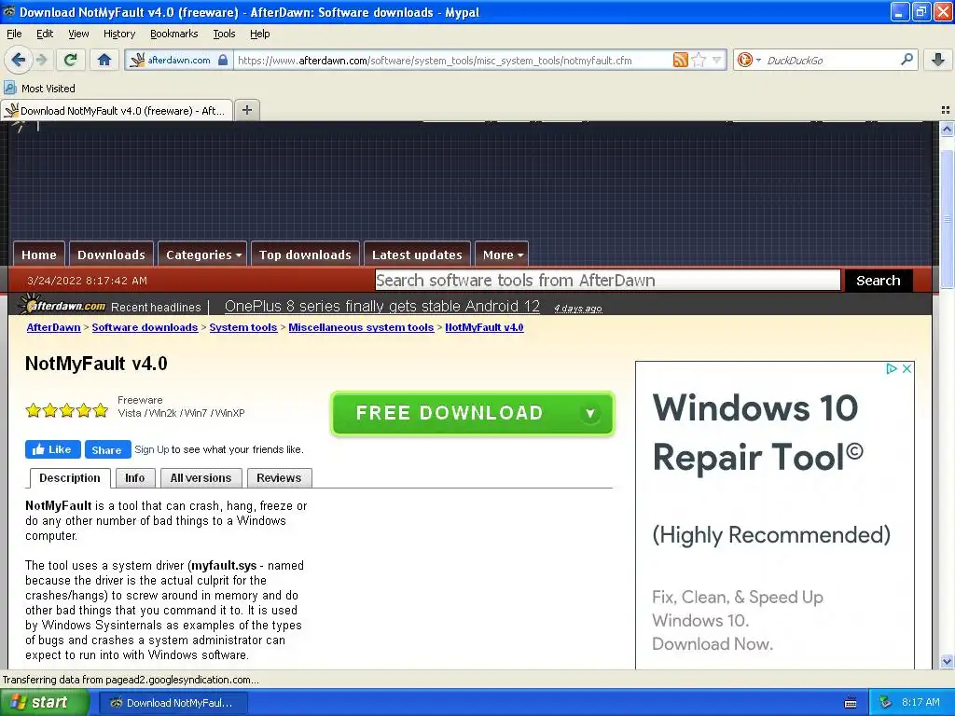
Task: Expand the Categories dropdown menu
Action: [x=202, y=255]
